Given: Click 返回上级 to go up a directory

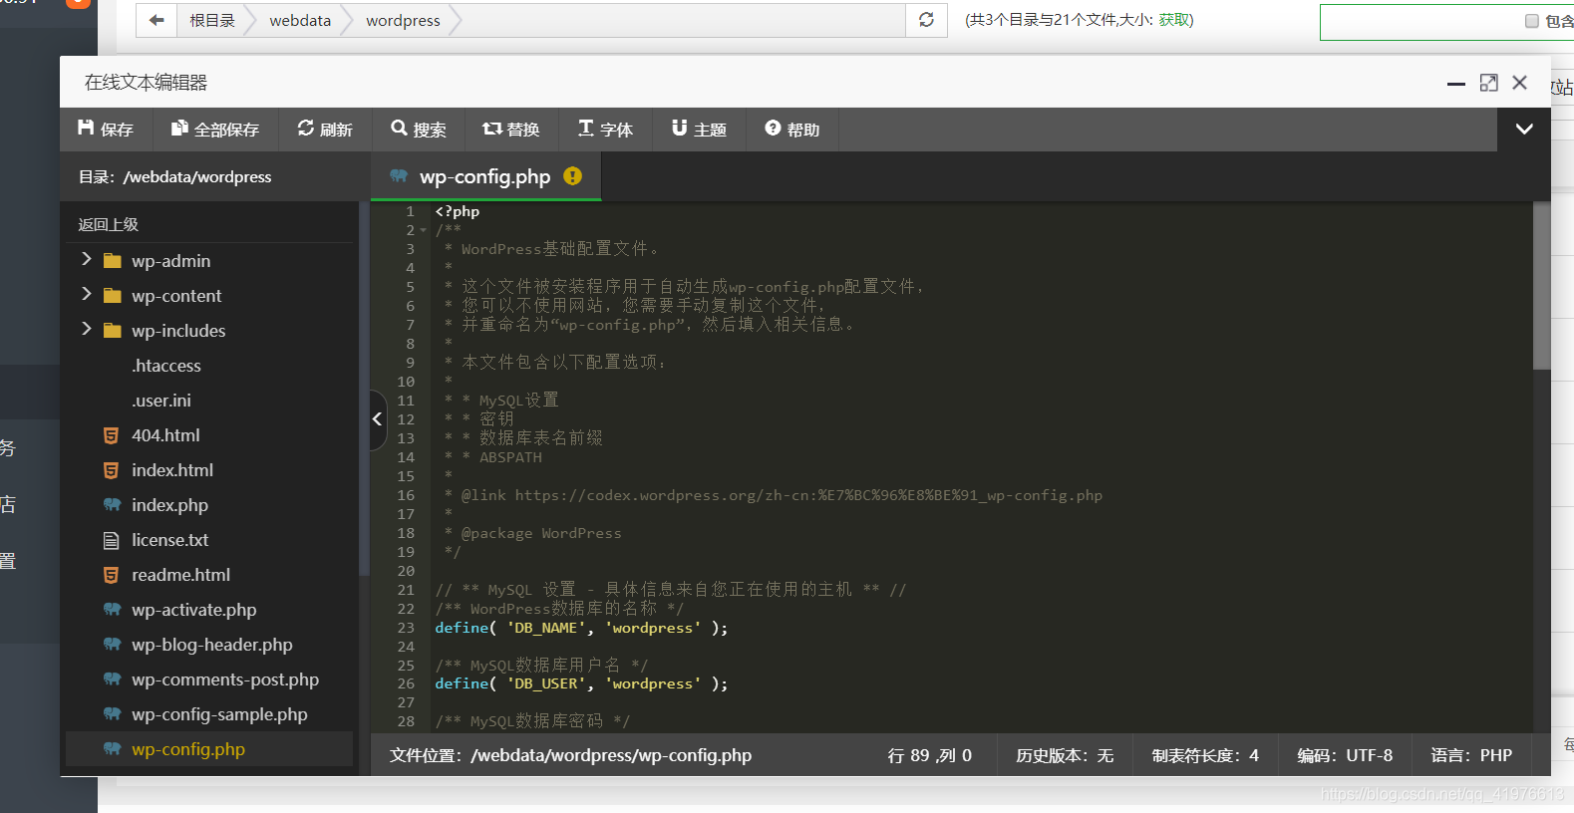Looking at the screenshot, I should click(109, 224).
